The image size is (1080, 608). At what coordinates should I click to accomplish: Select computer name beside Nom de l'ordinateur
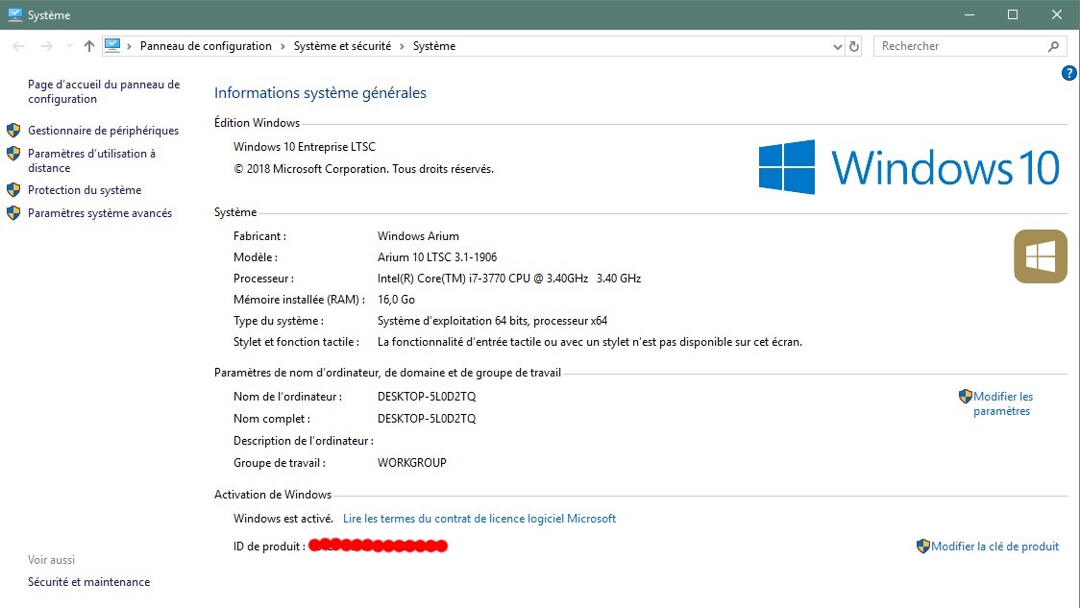[427, 397]
